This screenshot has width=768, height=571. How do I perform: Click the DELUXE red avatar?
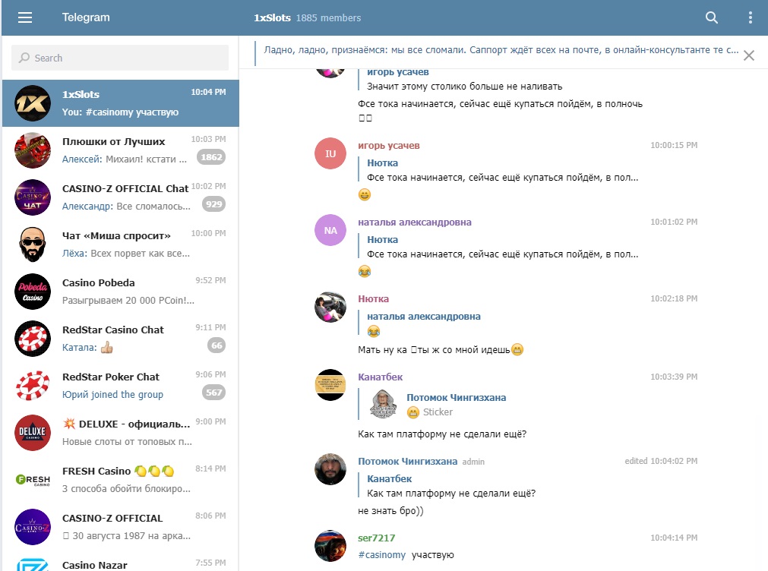click(x=33, y=432)
